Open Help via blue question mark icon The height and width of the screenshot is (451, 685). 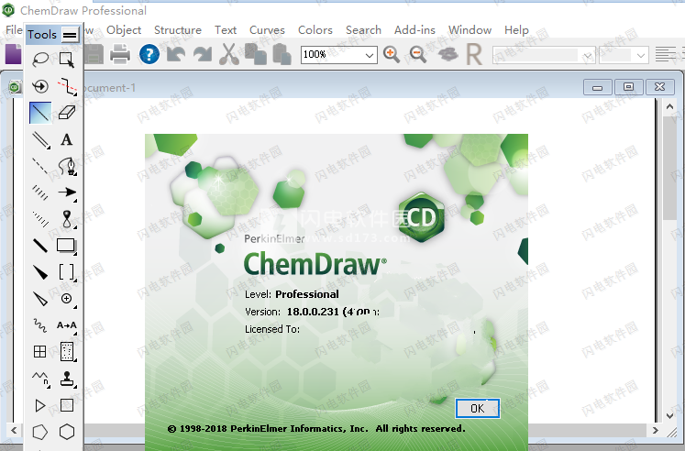tap(149, 55)
